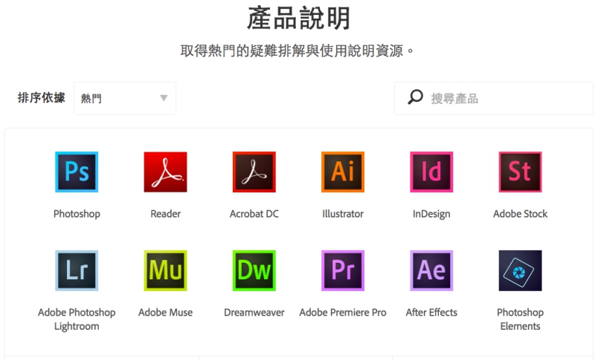The image size is (595, 361).
Task: Open the Acrobat DC icon
Action: [x=254, y=172]
